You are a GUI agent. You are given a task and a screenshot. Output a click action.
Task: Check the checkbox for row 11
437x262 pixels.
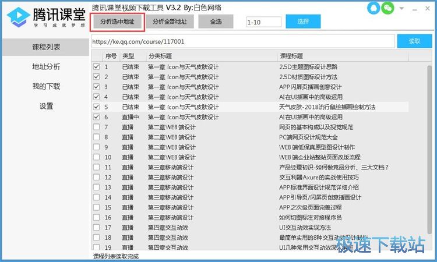point(96,167)
